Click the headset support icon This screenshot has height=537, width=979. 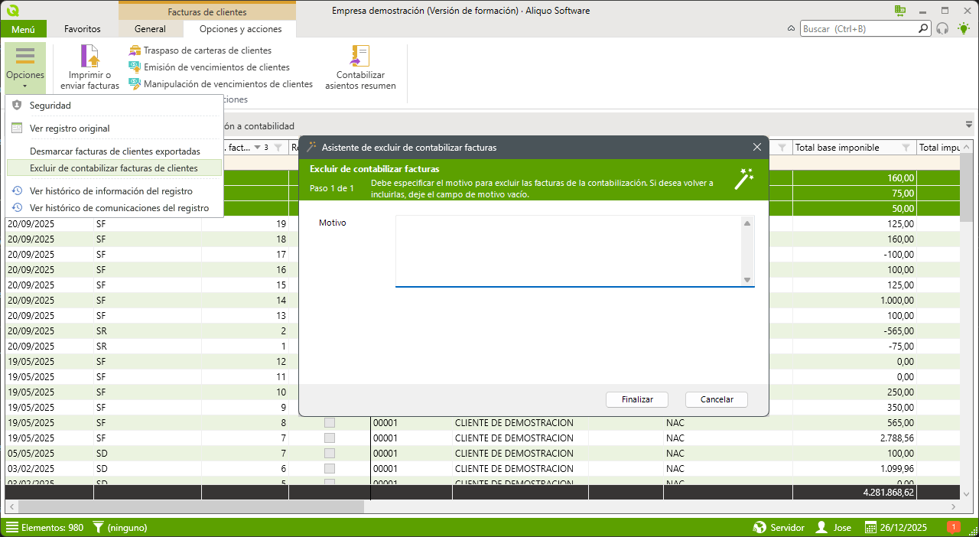942,29
